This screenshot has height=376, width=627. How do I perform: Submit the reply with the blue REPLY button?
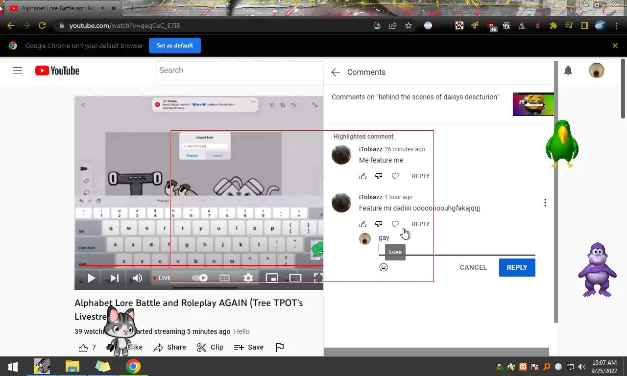click(x=517, y=267)
